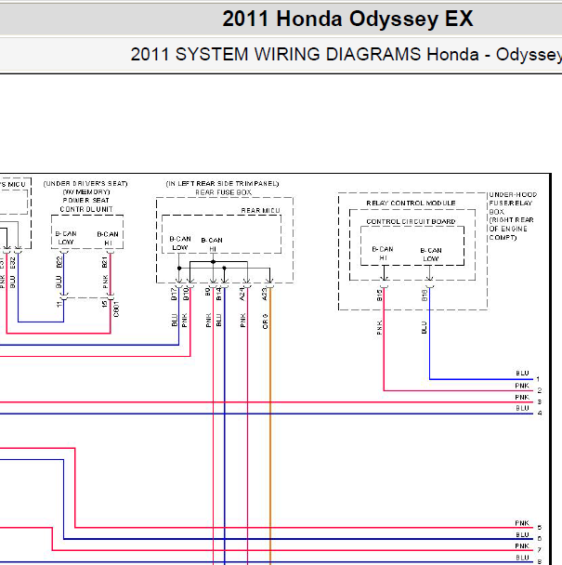Click wire terminal number 2 at right edge

pyautogui.click(x=540, y=390)
